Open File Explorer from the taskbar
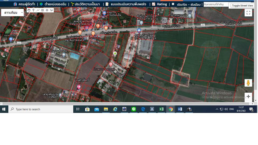Image resolution: width=258 pixels, height=145 pixels. coord(106,109)
